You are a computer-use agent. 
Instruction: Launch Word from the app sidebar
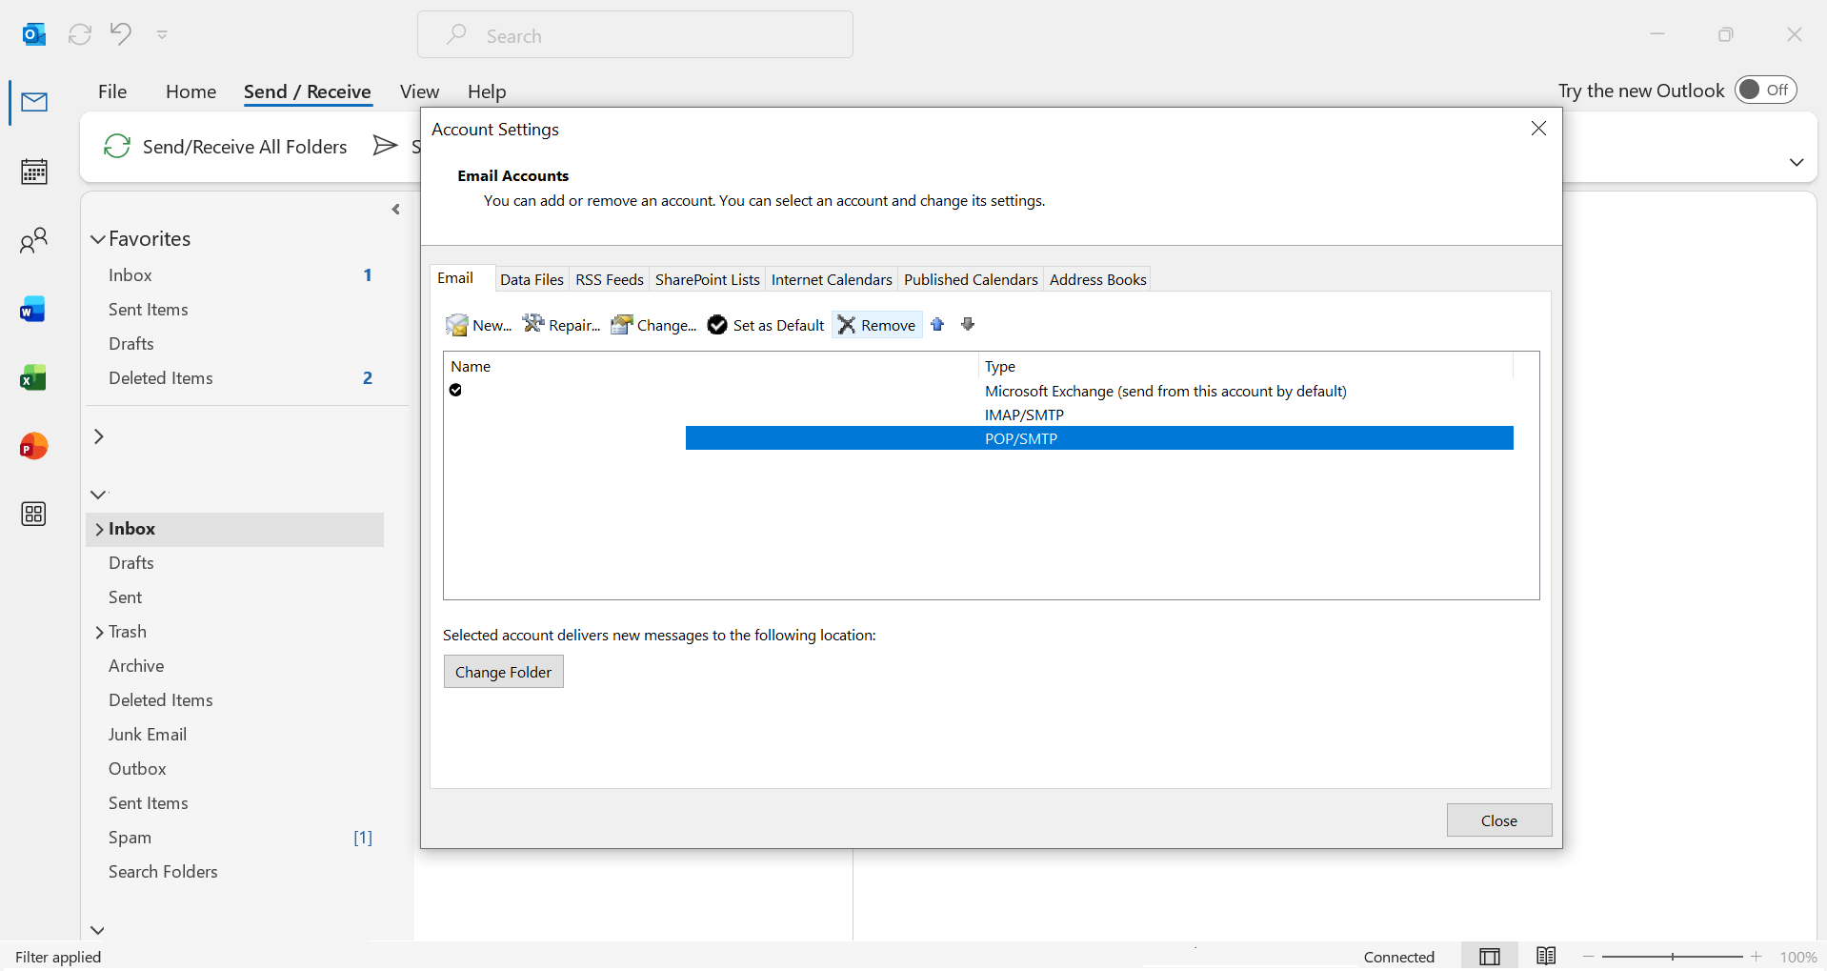click(34, 310)
